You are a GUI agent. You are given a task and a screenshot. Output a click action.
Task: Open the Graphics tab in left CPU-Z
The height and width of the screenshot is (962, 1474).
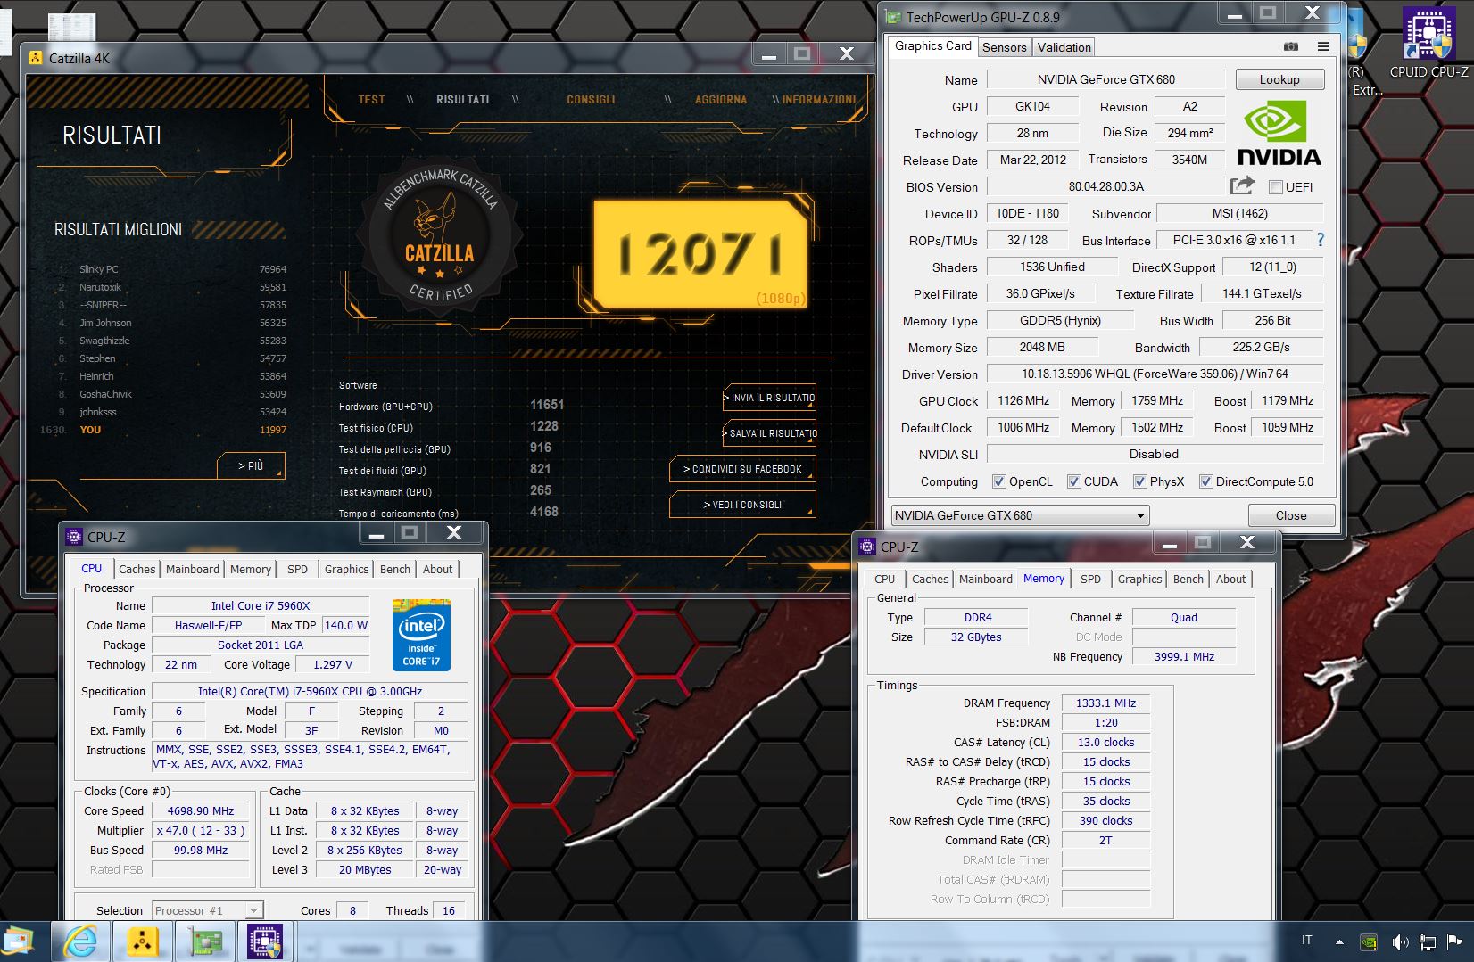[x=346, y=569]
